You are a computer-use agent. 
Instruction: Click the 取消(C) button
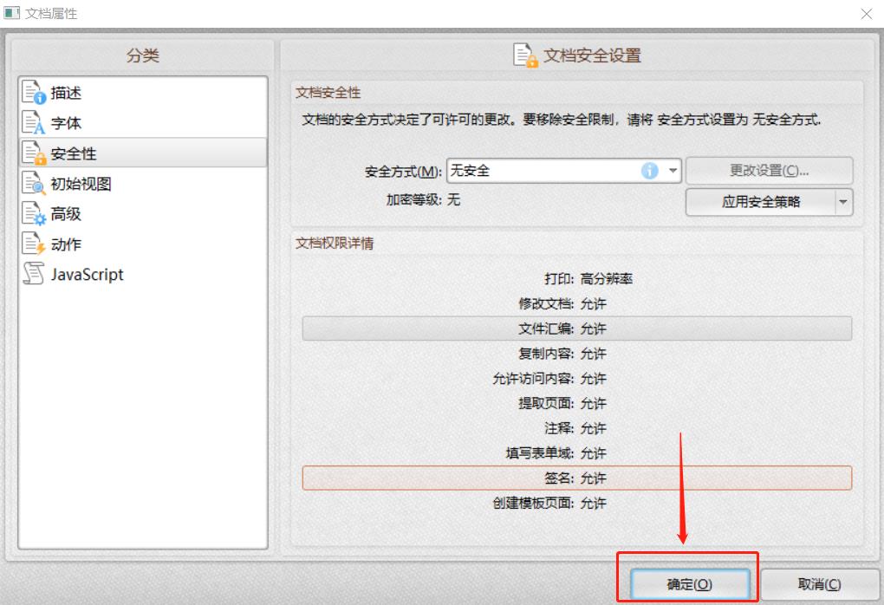pyautogui.click(x=819, y=584)
